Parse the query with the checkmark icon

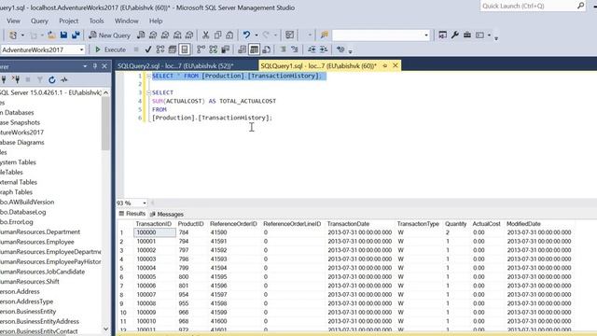coord(148,49)
